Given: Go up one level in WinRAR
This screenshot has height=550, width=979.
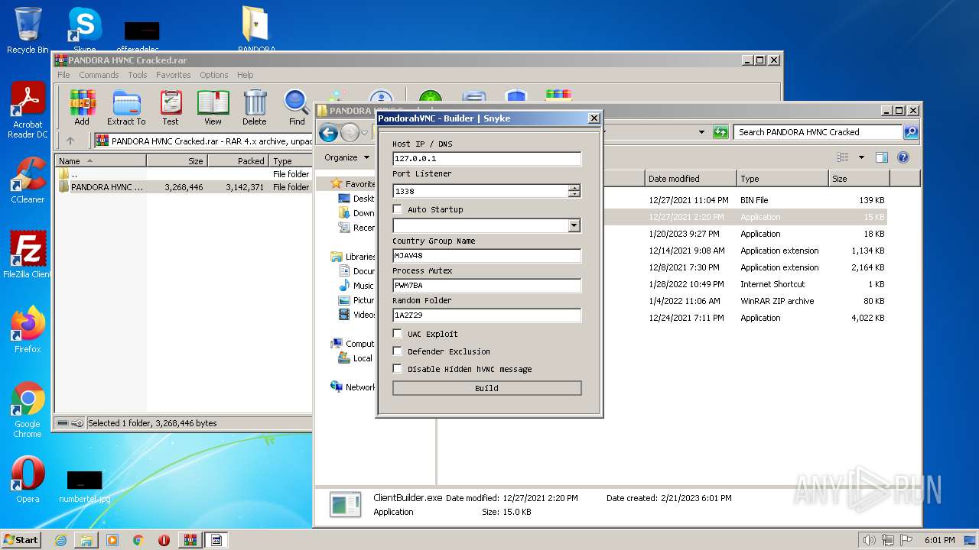Looking at the screenshot, I should pyautogui.click(x=70, y=141).
